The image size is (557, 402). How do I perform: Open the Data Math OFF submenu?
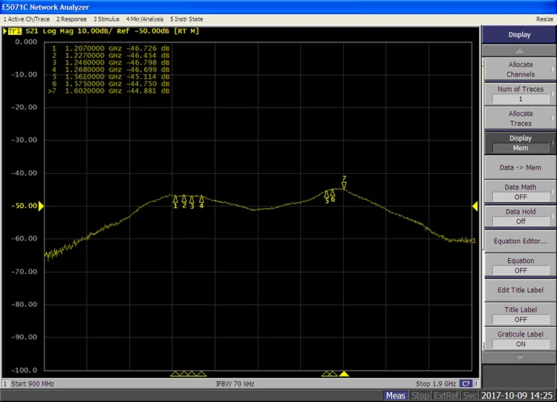520,192
